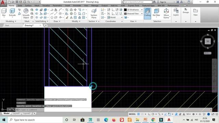Open the Groups panel button
The image size is (219, 123).
click(185, 11)
